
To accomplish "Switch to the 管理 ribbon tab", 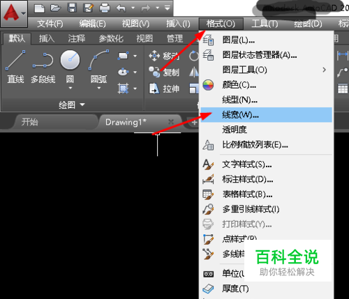I will tap(174, 38).
